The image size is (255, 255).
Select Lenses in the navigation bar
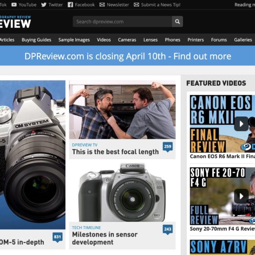[x=150, y=40]
